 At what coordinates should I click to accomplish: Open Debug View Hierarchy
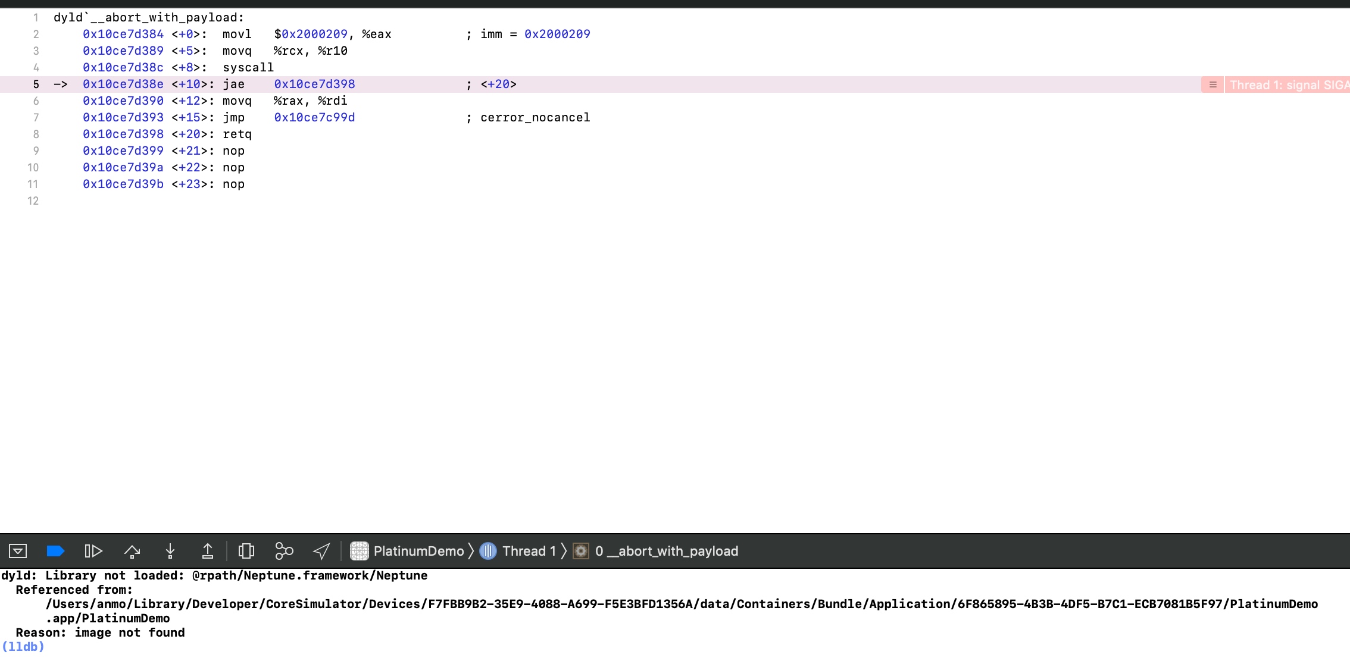tap(246, 551)
